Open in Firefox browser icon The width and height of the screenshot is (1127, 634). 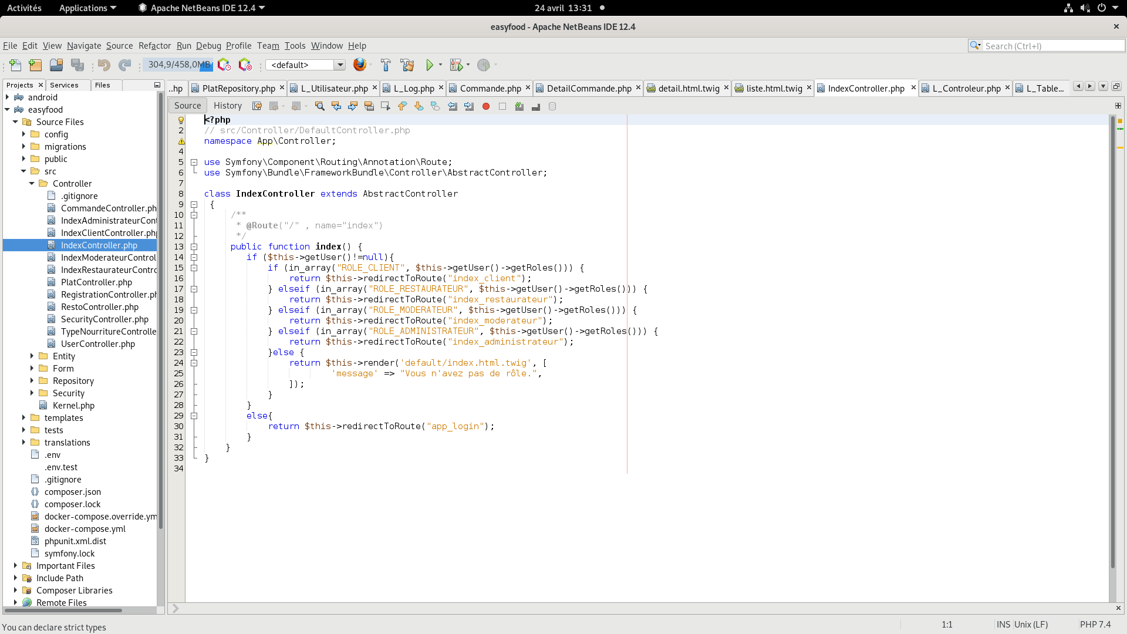click(x=360, y=65)
